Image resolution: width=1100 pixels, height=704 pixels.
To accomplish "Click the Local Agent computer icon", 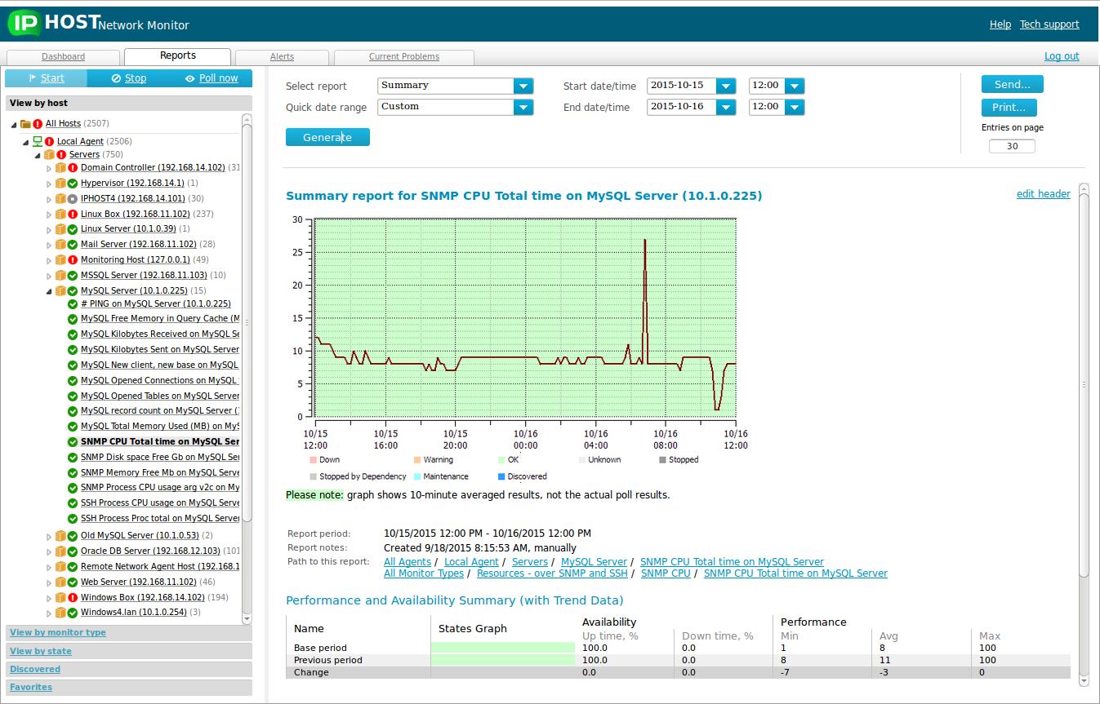I will pos(38,142).
